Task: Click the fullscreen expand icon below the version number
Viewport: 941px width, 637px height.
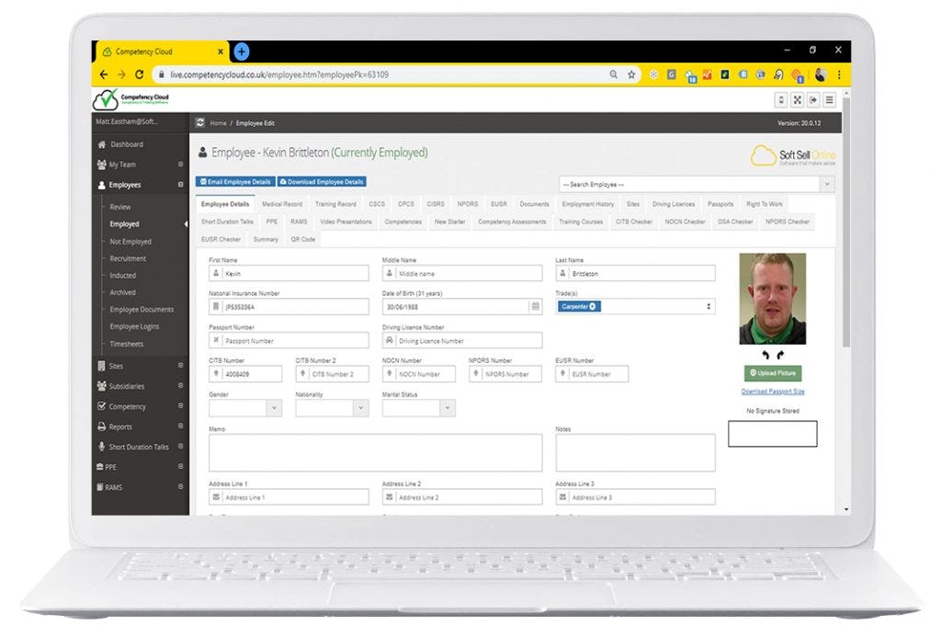Action: [798, 101]
